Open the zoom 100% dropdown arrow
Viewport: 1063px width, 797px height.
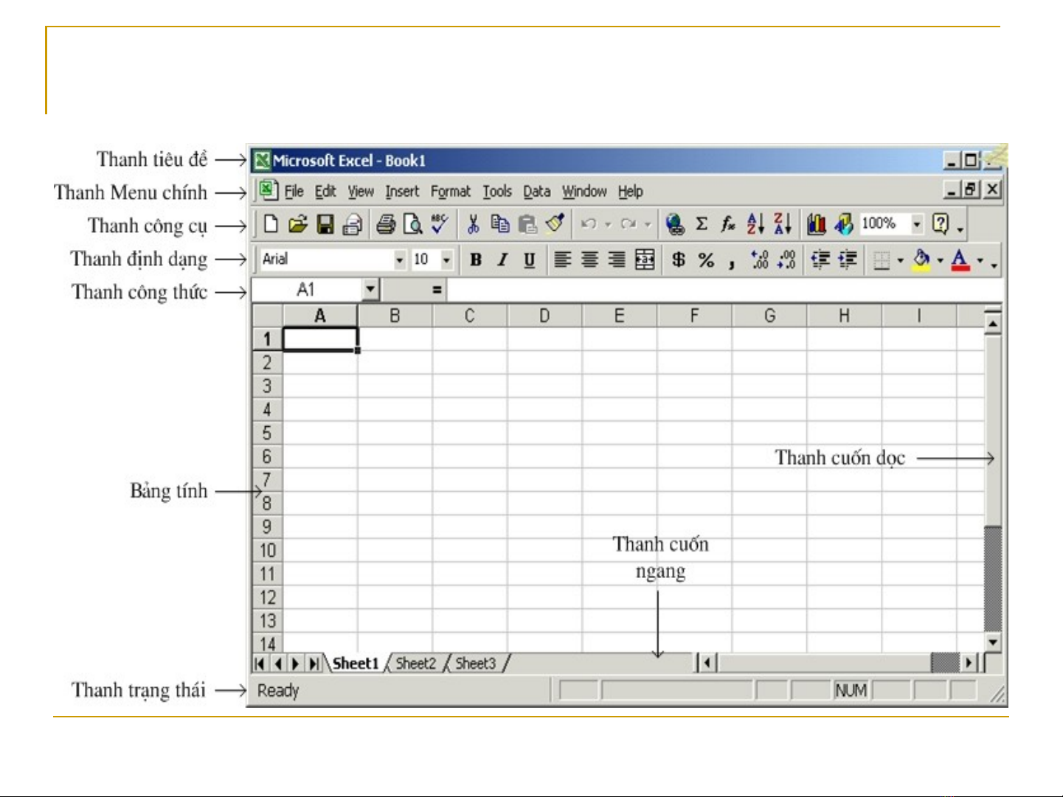(917, 223)
